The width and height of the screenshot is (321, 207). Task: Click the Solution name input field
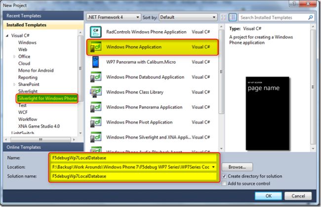133,176
